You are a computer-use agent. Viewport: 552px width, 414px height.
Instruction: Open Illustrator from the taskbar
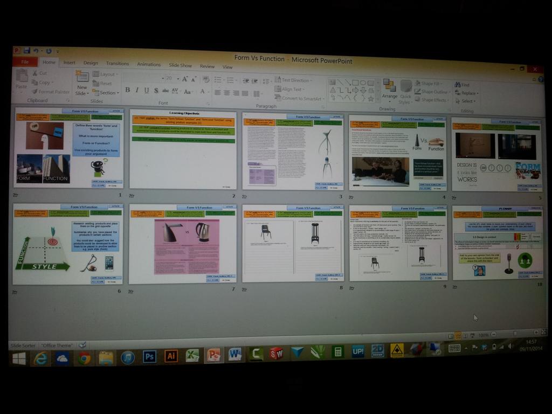(x=171, y=356)
